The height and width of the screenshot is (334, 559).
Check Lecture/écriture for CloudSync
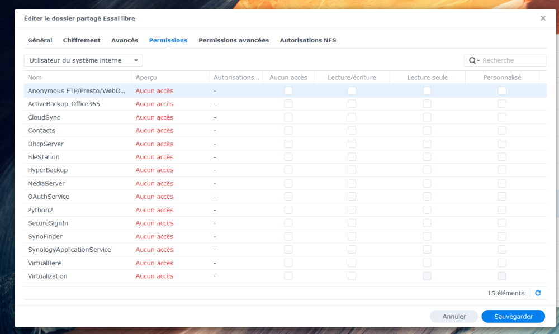tap(352, 117)
